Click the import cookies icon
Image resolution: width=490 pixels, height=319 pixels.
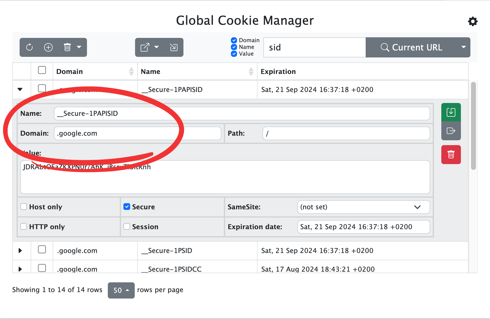click(x=174, y=47)
